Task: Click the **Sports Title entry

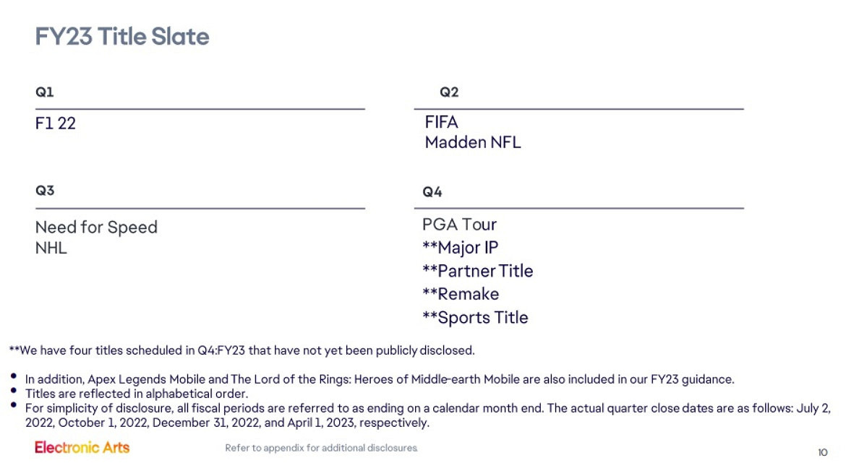Action: pos(475,318)
